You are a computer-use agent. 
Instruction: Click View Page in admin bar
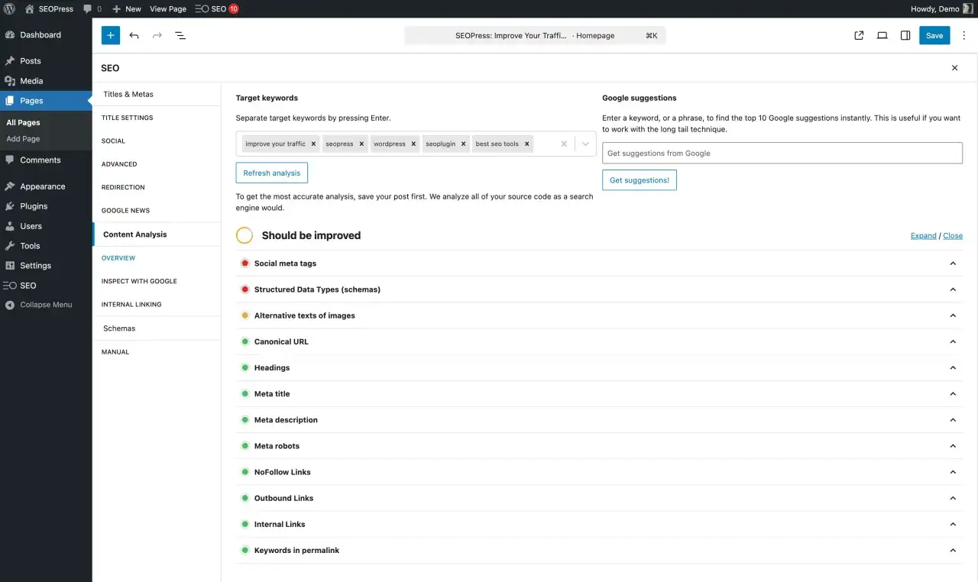(168, 8)
